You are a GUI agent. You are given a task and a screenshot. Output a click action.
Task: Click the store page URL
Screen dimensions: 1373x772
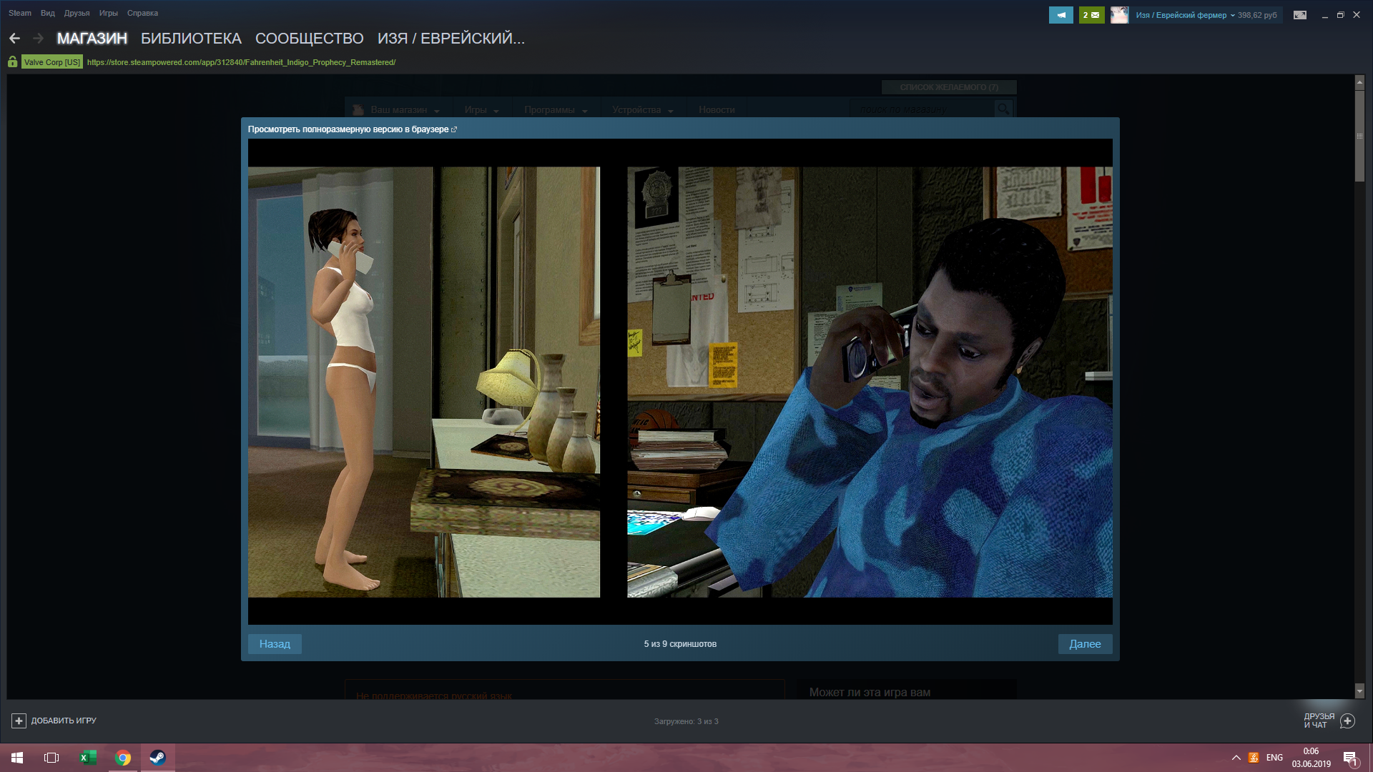click(x=241, y=62)
